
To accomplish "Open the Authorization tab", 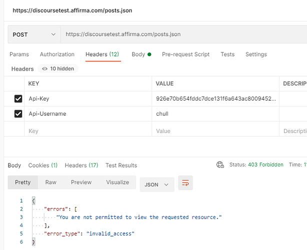I will click(57, 54).
